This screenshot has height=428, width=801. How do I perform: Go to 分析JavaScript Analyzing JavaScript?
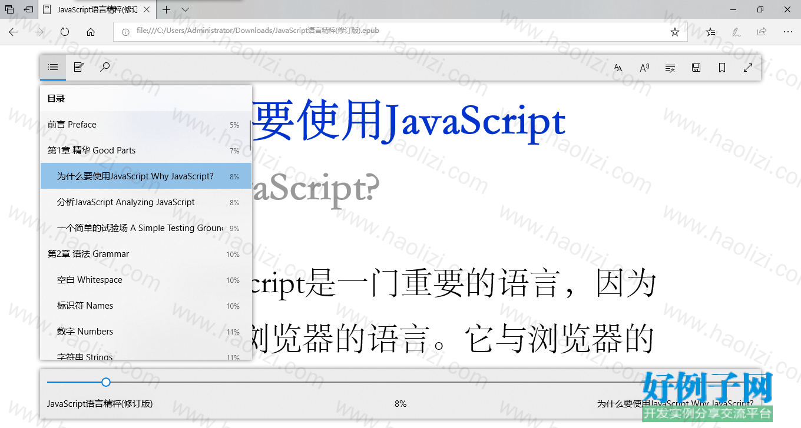(145, 202)
